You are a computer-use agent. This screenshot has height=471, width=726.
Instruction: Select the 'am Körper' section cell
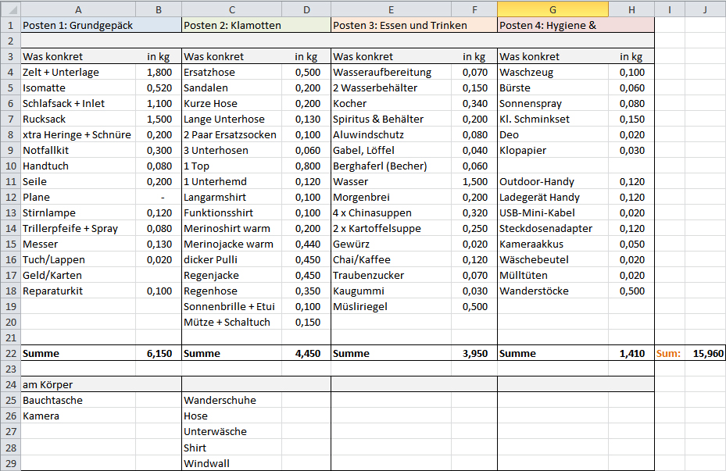point(78,384)
